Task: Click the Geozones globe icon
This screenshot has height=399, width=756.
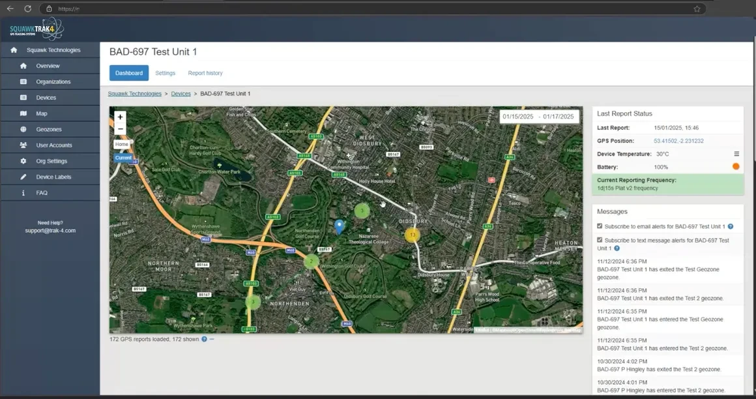Action: coord(23,129)
